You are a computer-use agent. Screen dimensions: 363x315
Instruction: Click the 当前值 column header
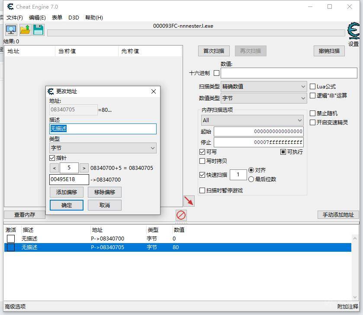[x=87, y=51]
